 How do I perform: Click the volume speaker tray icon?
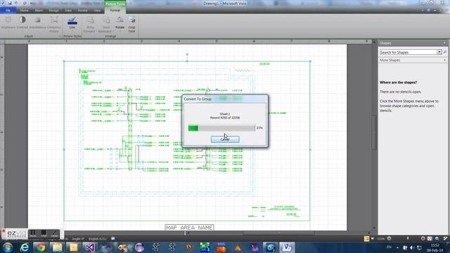[x=412, y=247]
